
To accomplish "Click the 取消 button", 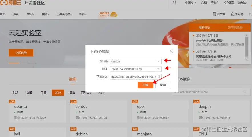I will [x=163, y=85].
